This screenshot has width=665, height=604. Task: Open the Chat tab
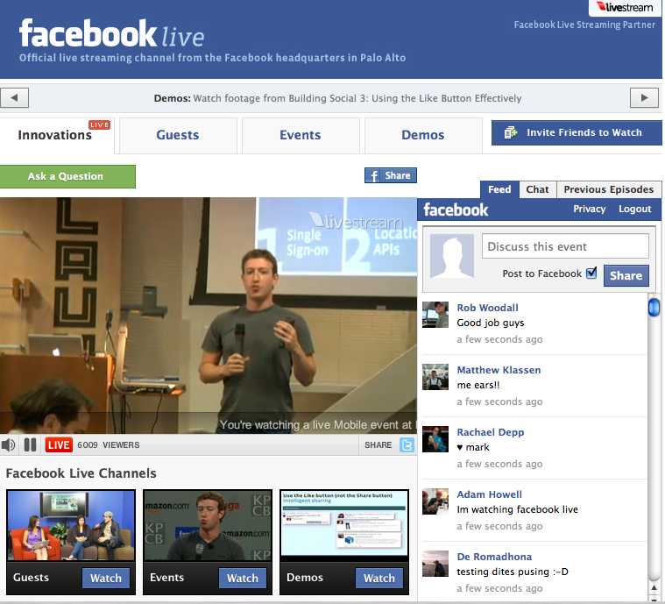[537, 189]
